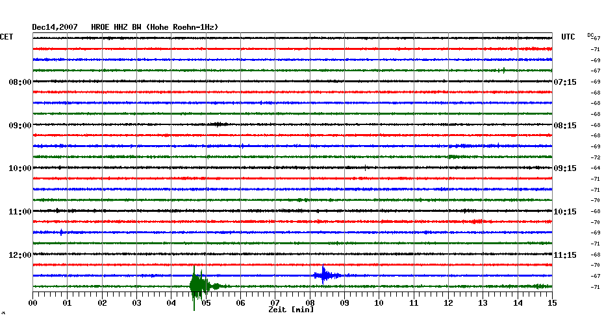Click the '08:00' CET time label
604x320 pixels.
coord(20,82)
